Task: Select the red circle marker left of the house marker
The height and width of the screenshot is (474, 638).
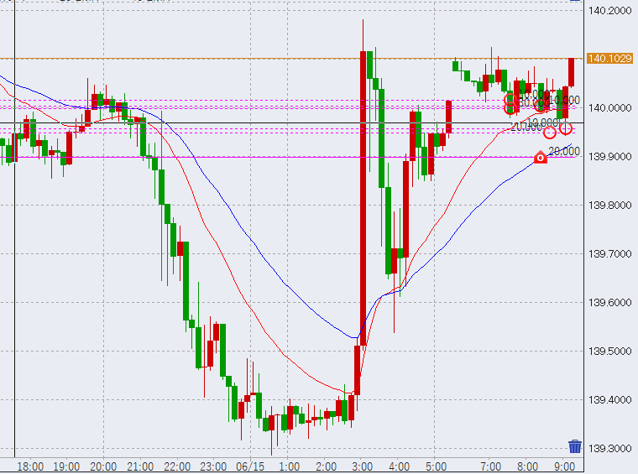Action: click(550, 133)
